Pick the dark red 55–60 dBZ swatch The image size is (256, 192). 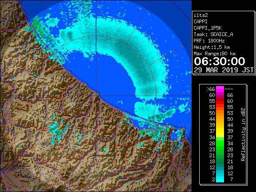pyautogui.click(x=220, y=101)
